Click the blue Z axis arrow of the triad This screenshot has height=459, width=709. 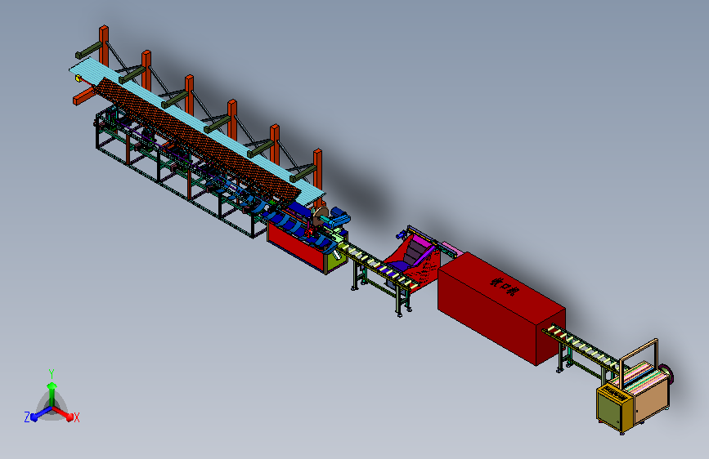(40, 414)
